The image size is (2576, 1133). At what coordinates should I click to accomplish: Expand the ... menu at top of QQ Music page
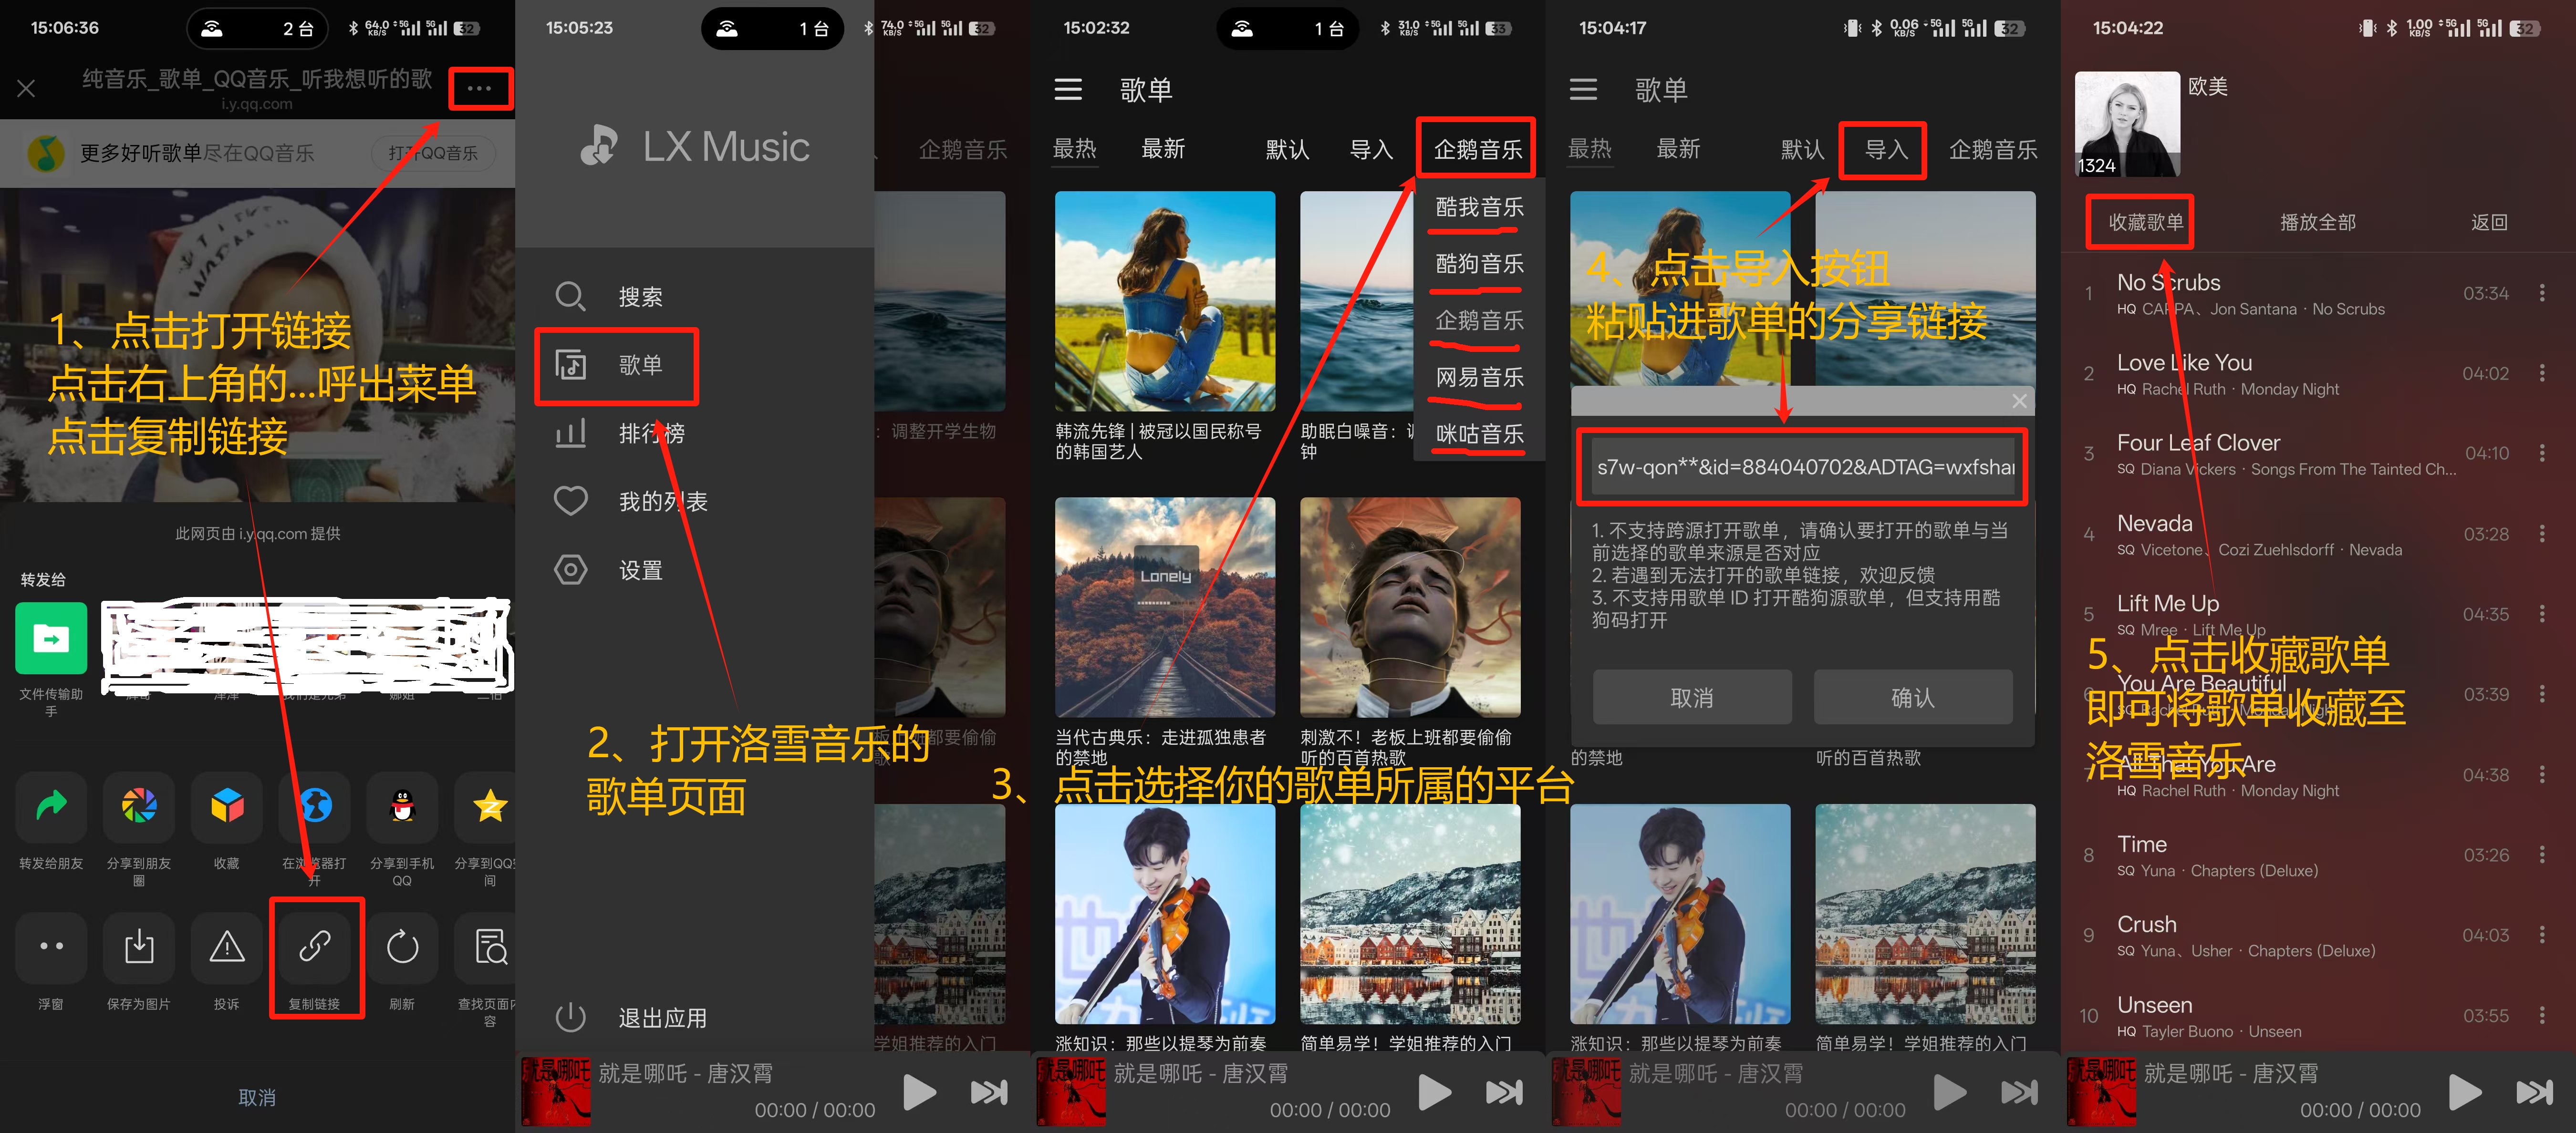[x=480, y=88]
